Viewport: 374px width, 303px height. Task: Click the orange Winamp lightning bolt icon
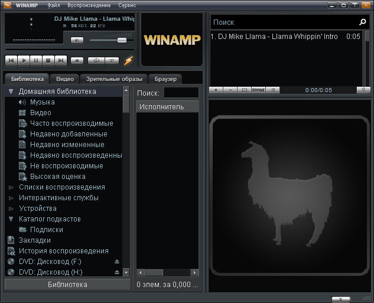click(x=128, y=61)
